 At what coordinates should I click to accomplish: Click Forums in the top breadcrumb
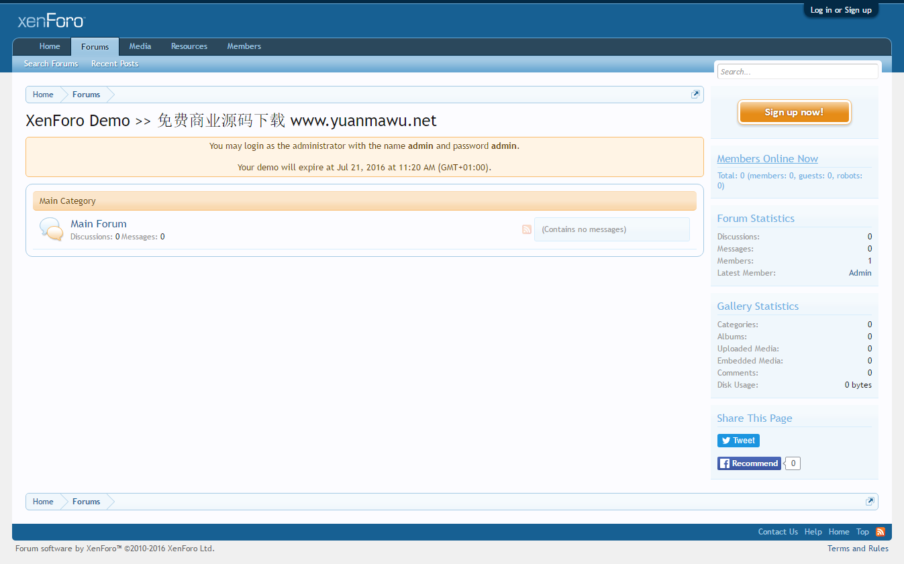[87, 95]
